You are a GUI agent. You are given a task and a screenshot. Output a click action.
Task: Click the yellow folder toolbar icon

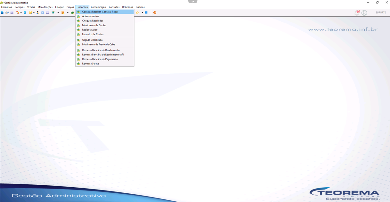pyautogui.click(x=30, y=12)
